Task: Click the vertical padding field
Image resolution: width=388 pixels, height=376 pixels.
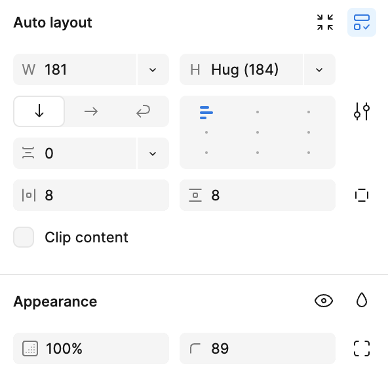Action: tap(258, 195)
